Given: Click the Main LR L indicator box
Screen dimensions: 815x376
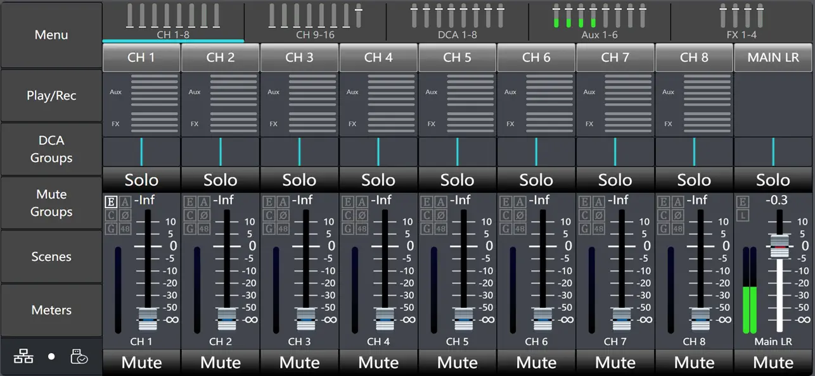Looking at the screenshot, I should pos(742,215).
